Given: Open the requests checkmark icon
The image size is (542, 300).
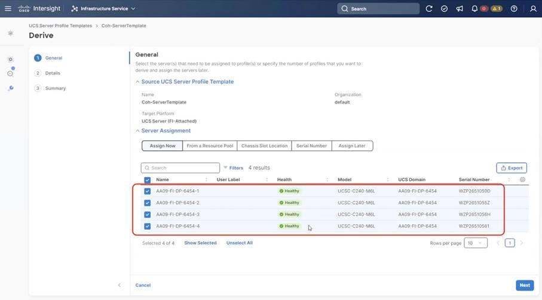Looking at the screenshot, I should [444, 8].
